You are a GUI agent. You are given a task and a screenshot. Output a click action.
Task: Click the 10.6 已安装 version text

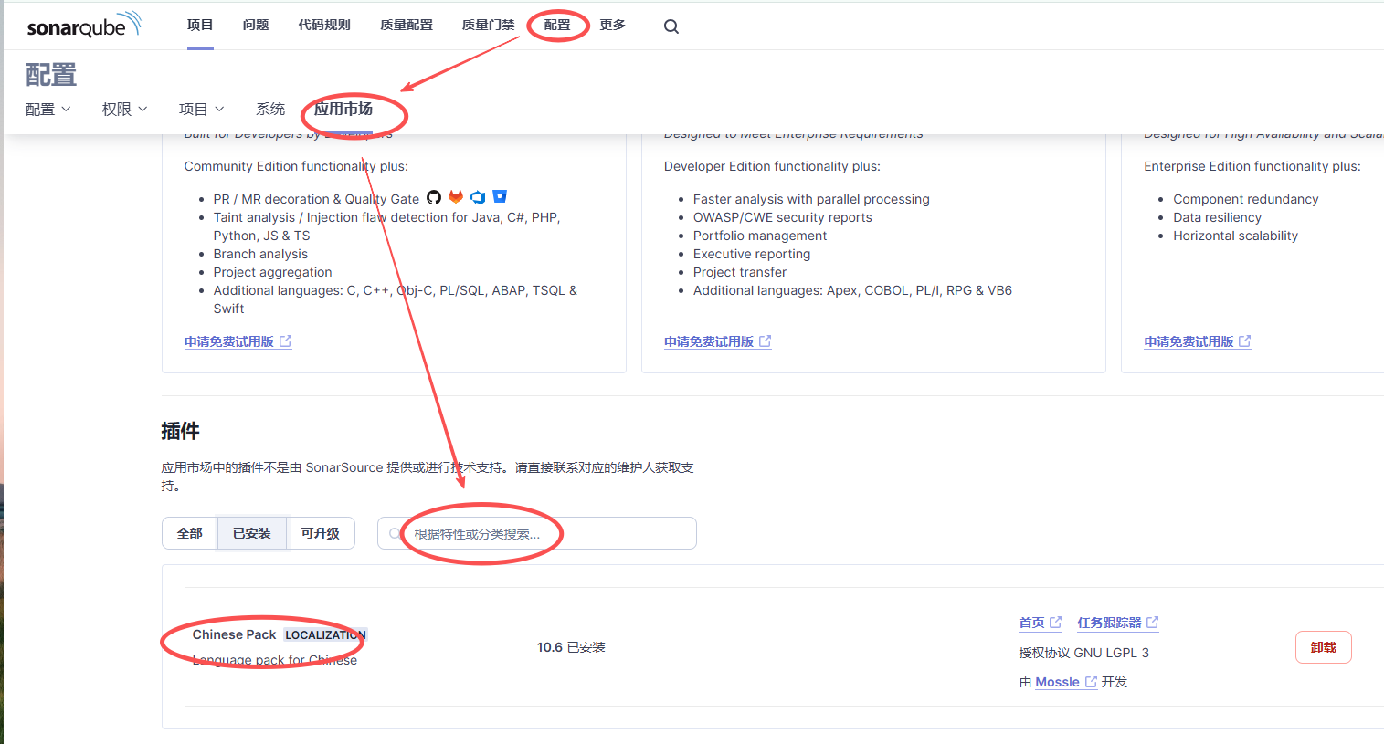571,647
